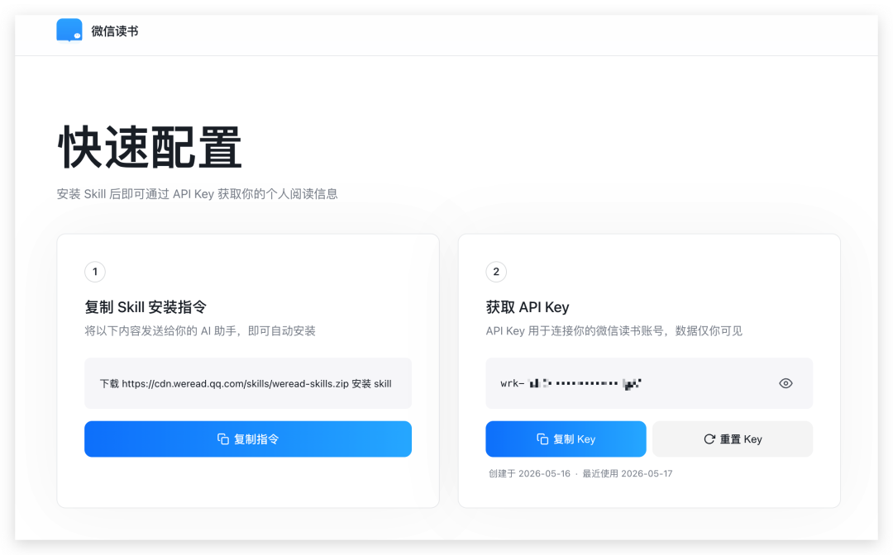The image size is (893, 555).
Task: Click the 复制 Skill 安装指令 heading
Action: point(146,307)
